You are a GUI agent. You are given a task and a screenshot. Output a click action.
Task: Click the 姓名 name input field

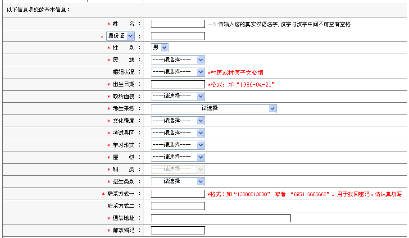click(177, 24)
